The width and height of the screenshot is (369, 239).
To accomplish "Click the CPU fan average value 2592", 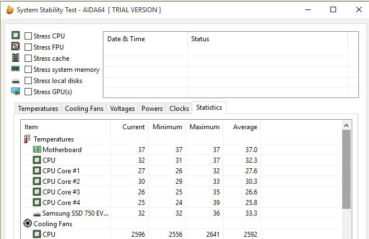I will click(x=250, y=234).
